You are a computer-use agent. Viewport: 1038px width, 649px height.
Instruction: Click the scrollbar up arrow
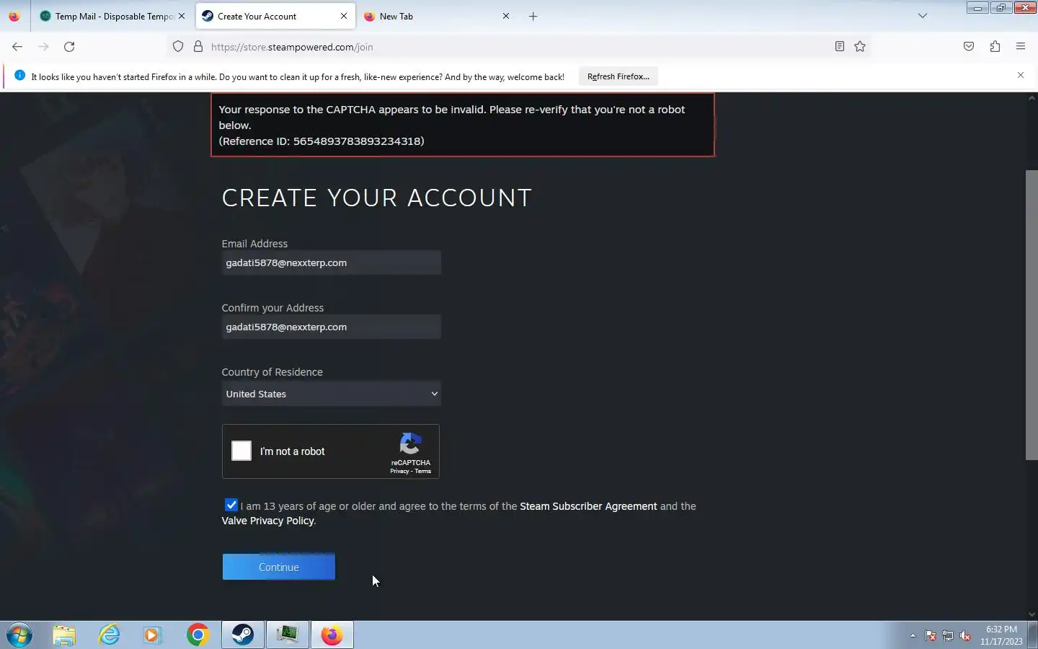(x=1032, y=98)
